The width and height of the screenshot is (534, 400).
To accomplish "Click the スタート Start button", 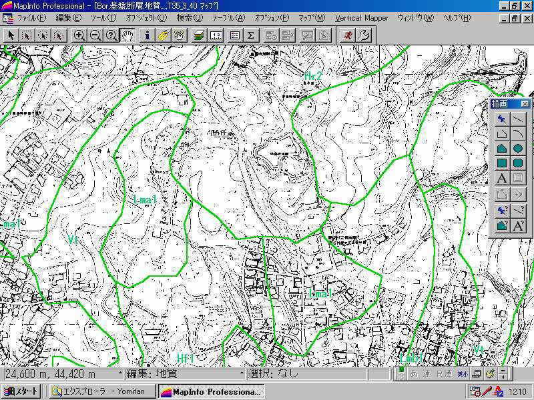I will 21,391.
